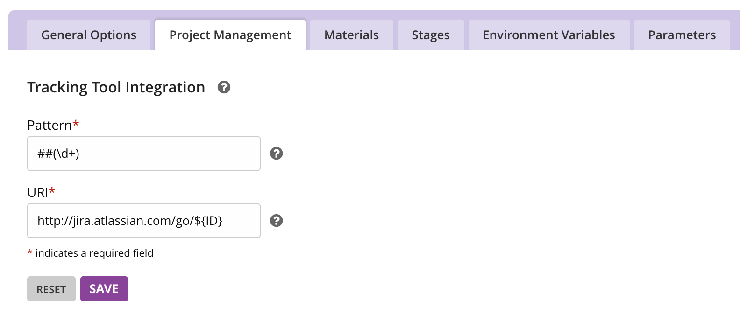Open the Environment Variables tab
740x322 pixels.
click(549, 35)
